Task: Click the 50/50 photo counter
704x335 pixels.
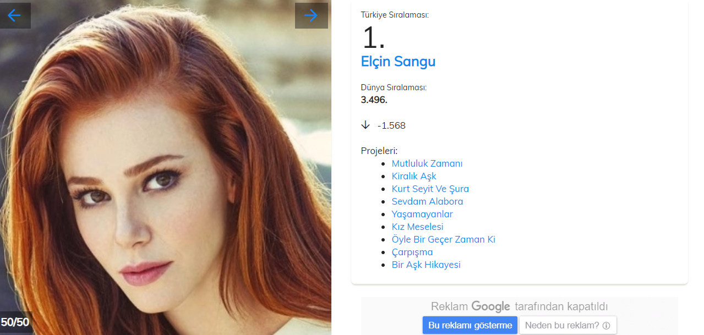Action: point(15,322)
